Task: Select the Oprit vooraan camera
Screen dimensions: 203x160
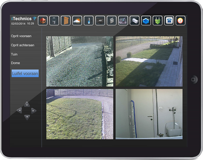Action: pos(21,36)
